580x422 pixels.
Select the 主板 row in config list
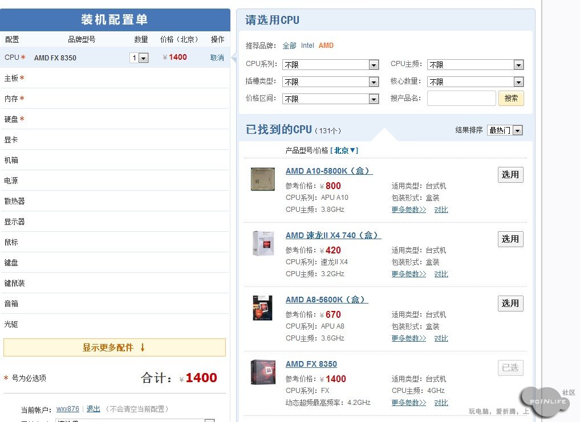115,78
